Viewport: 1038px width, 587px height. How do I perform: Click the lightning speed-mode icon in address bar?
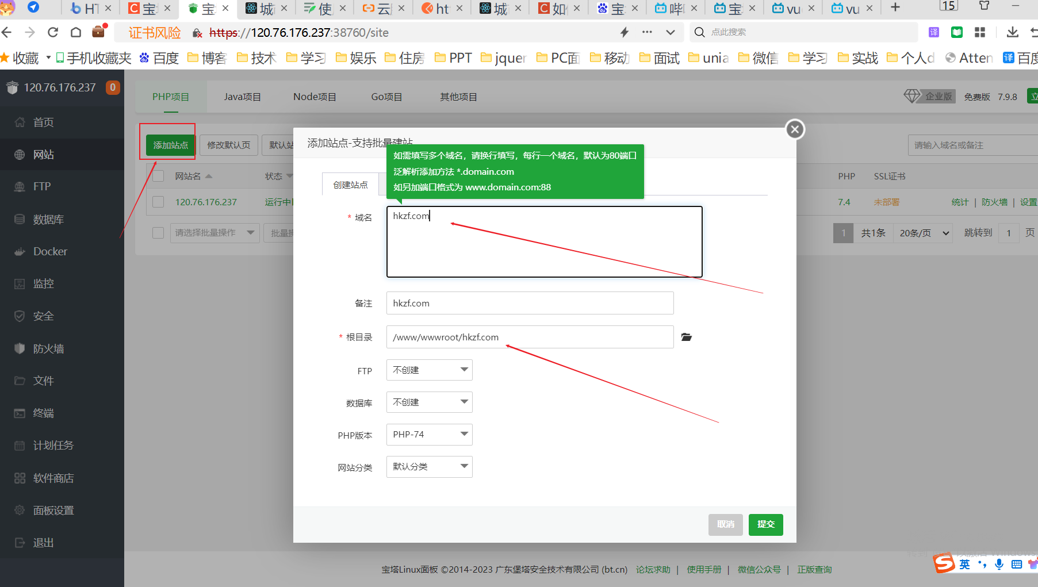[x=625, y=32]
